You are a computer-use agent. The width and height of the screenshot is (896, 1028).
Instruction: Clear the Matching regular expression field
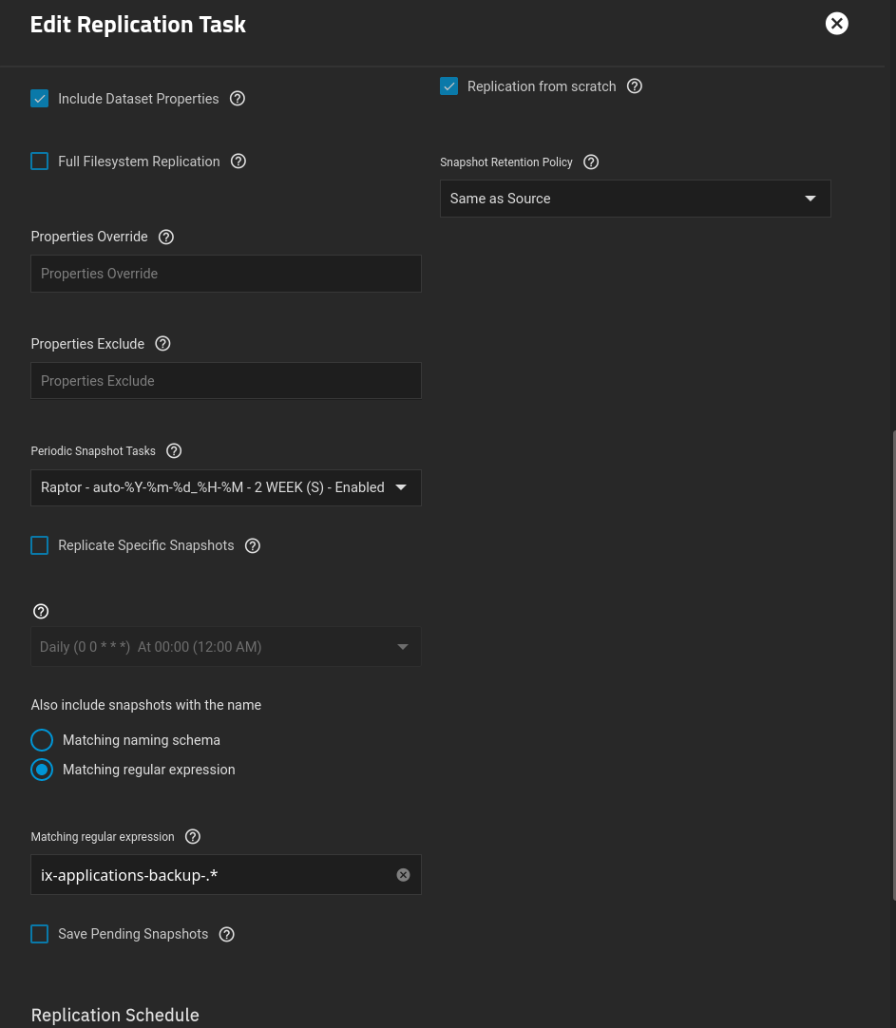(x=403, y=875)
